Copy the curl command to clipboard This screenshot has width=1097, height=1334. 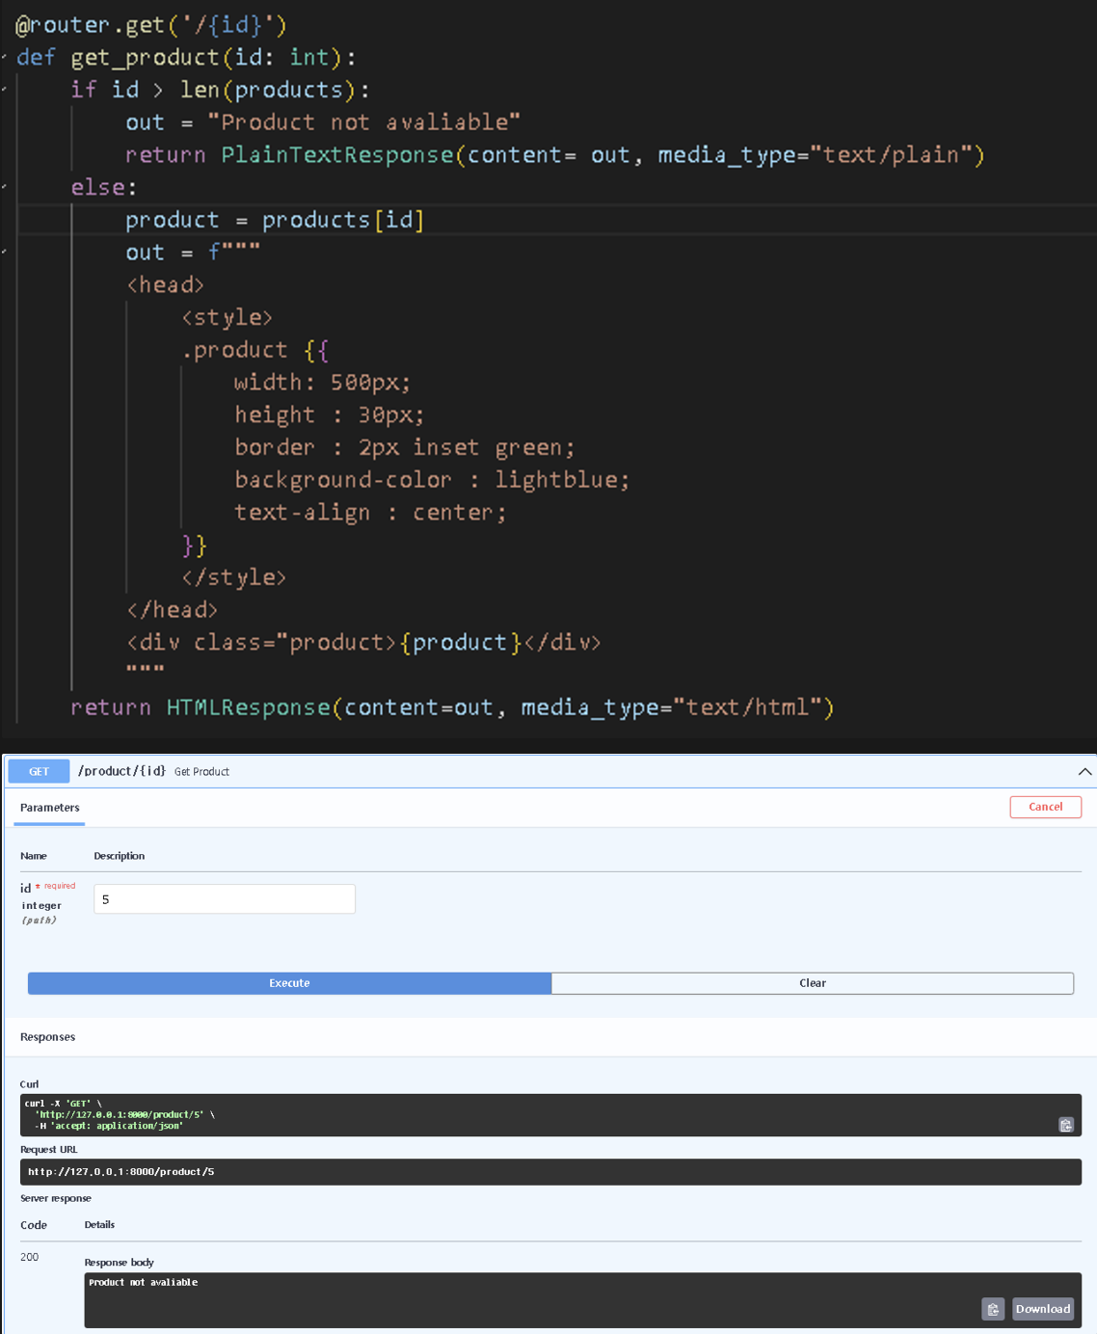coord(1065,1125)
